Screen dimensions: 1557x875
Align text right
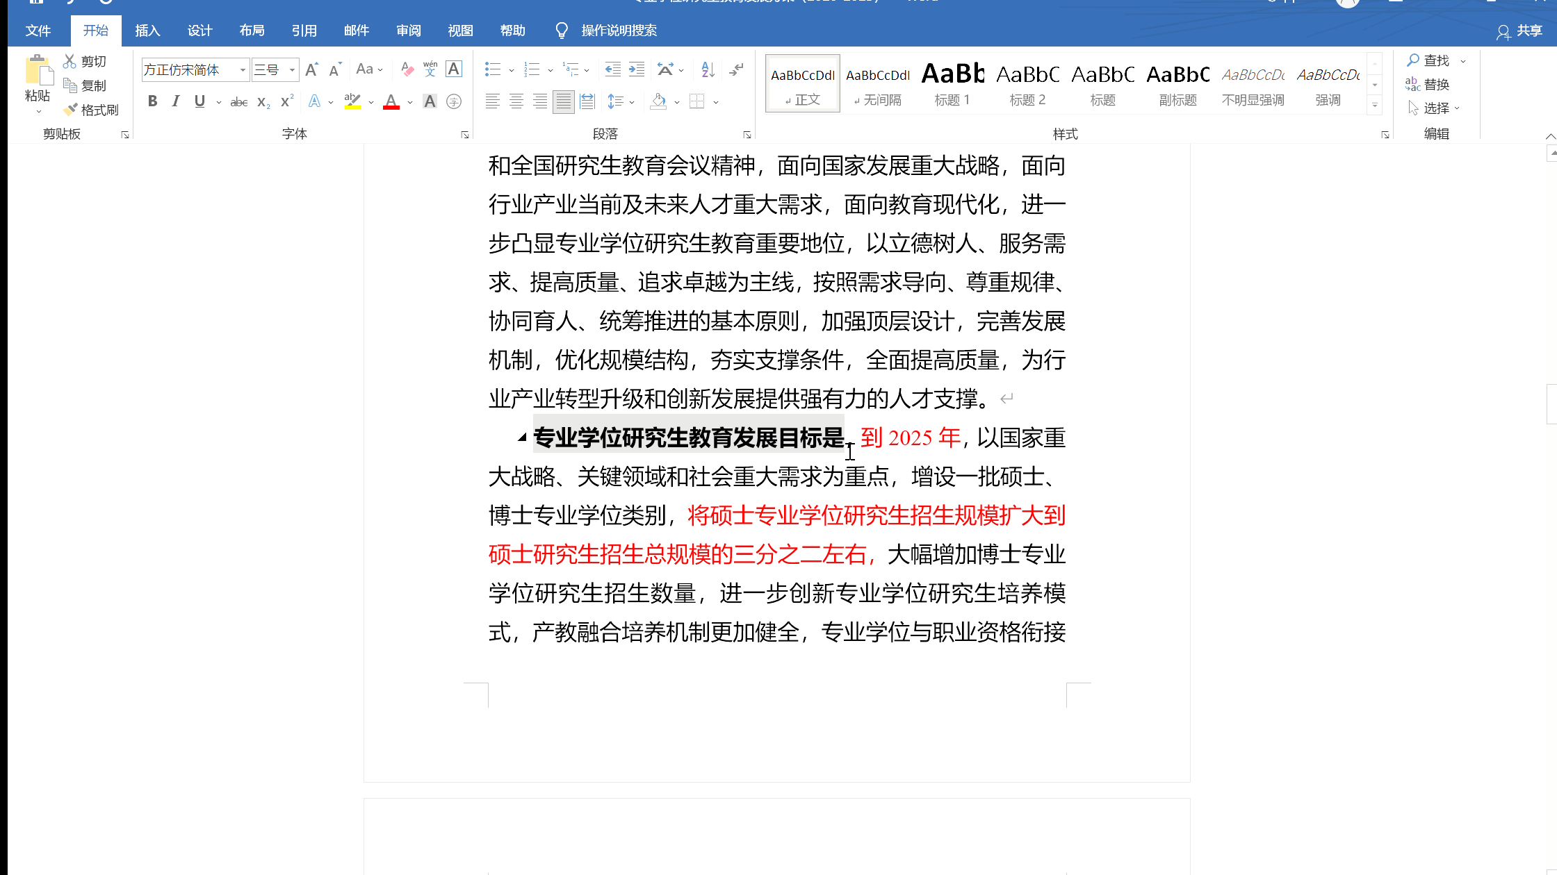539,101
